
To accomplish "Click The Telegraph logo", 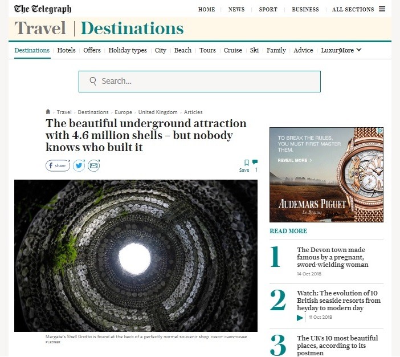I will coord(43,9).
